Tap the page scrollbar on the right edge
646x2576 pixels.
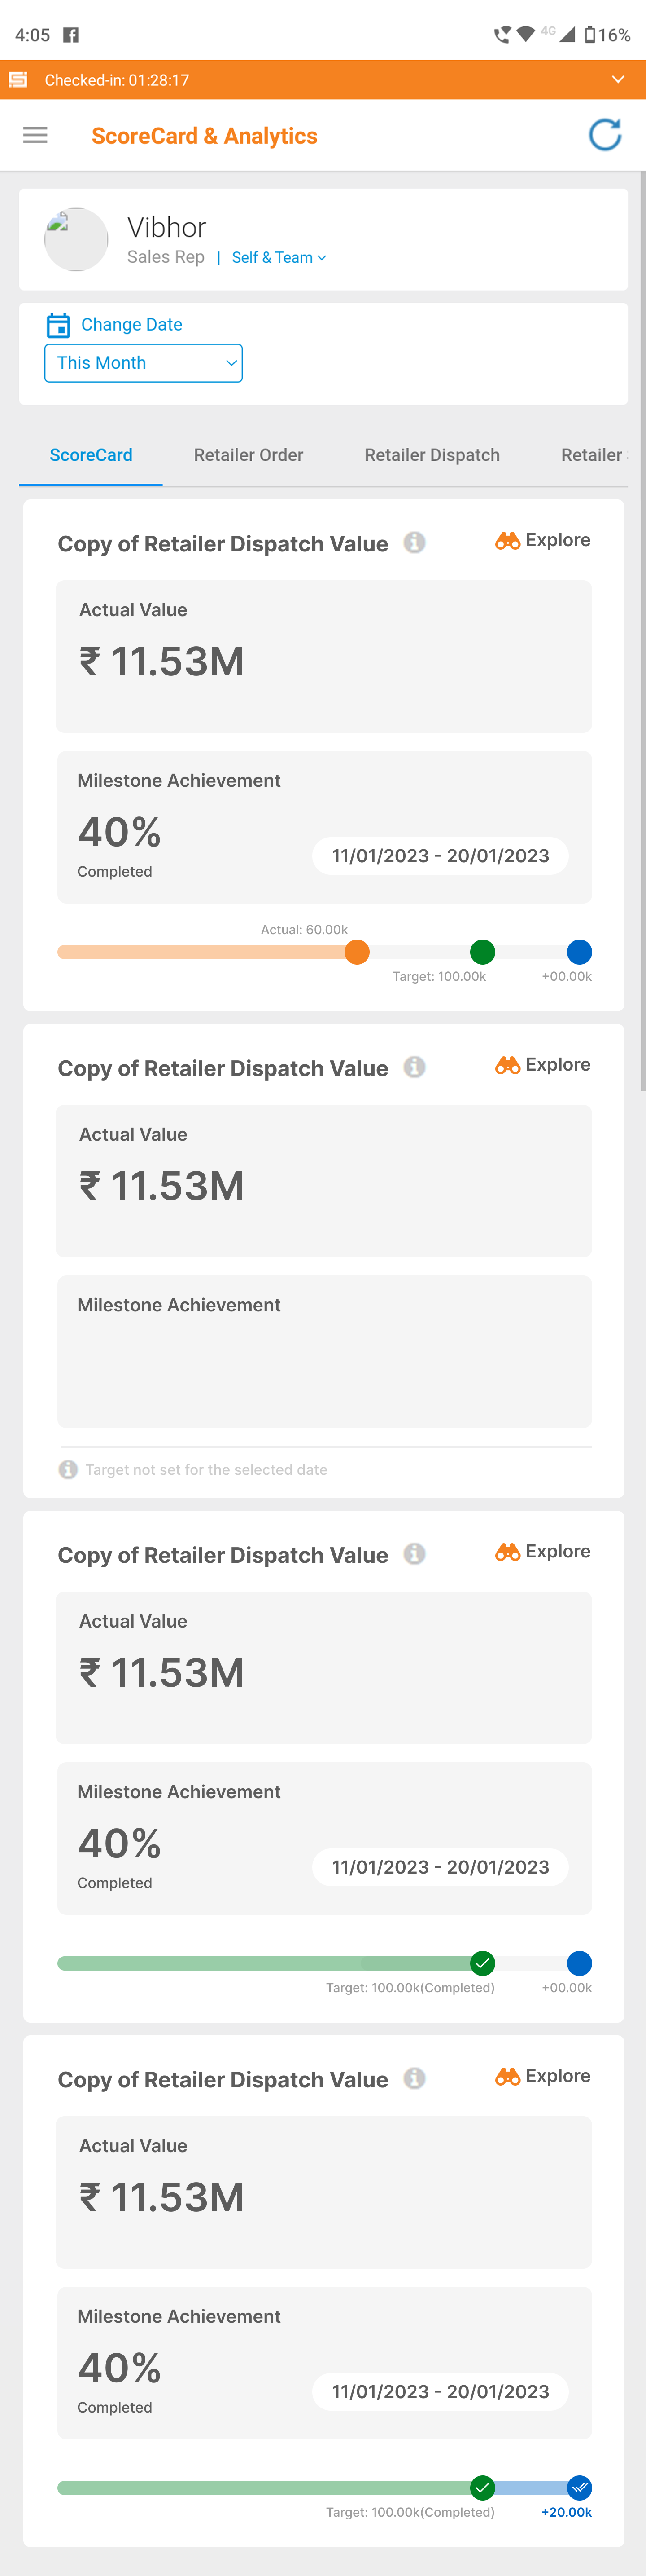pos(642,630)
